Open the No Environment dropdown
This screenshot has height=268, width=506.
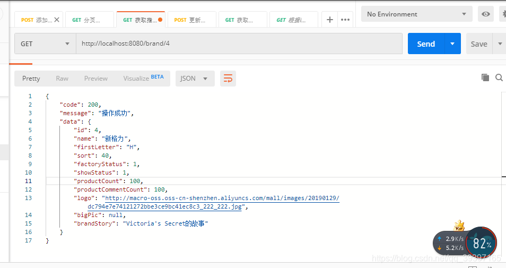tap(416, 14)
